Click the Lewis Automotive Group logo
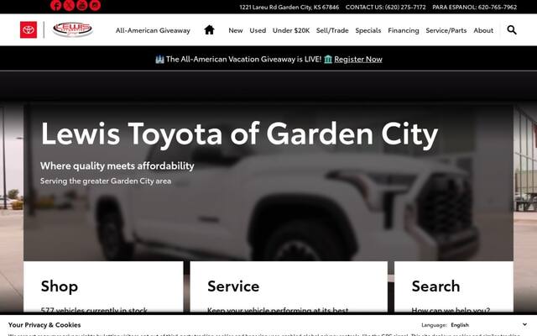 click(x=73, y=29)
